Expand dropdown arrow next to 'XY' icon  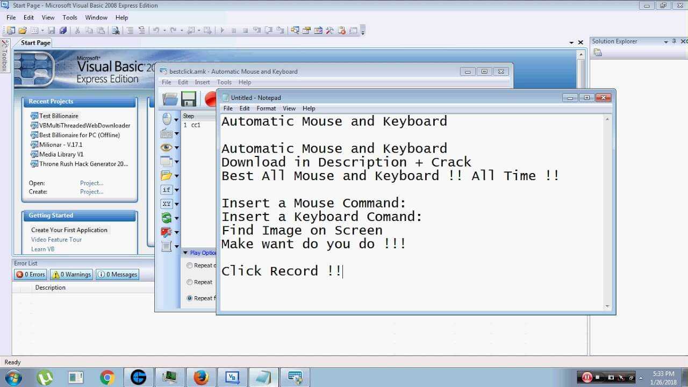click(x=176, y=204)
